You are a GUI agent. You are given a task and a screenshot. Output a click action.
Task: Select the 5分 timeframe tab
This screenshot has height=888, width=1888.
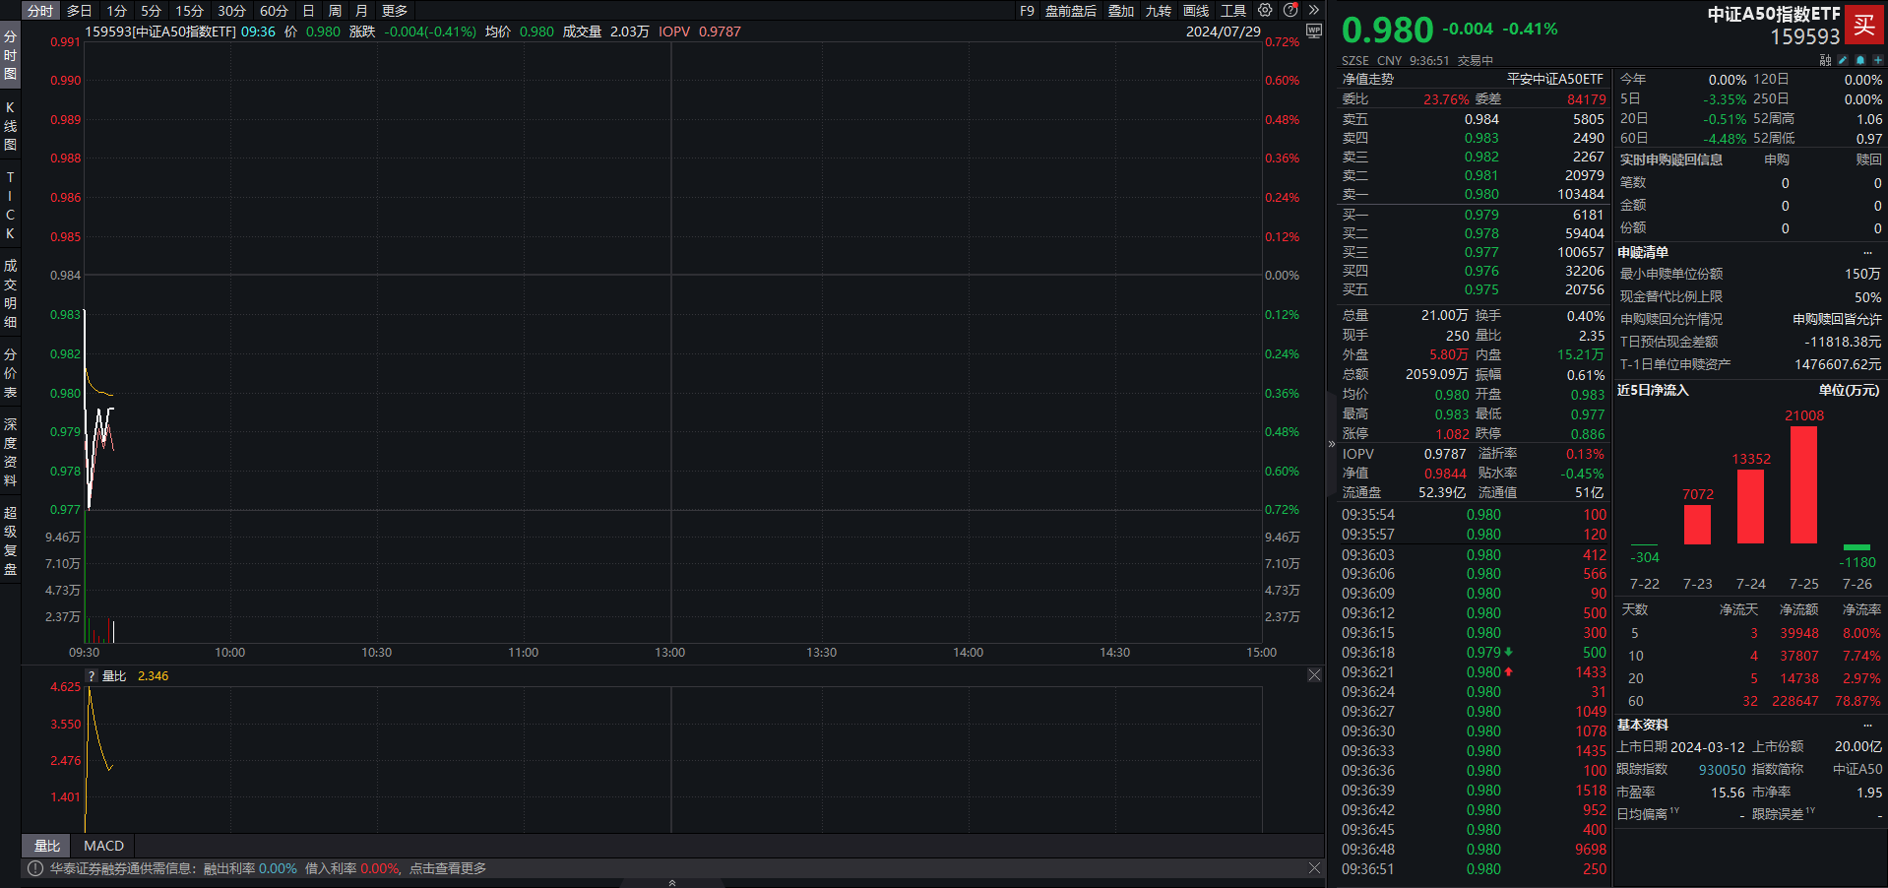(x=151, y=11)
